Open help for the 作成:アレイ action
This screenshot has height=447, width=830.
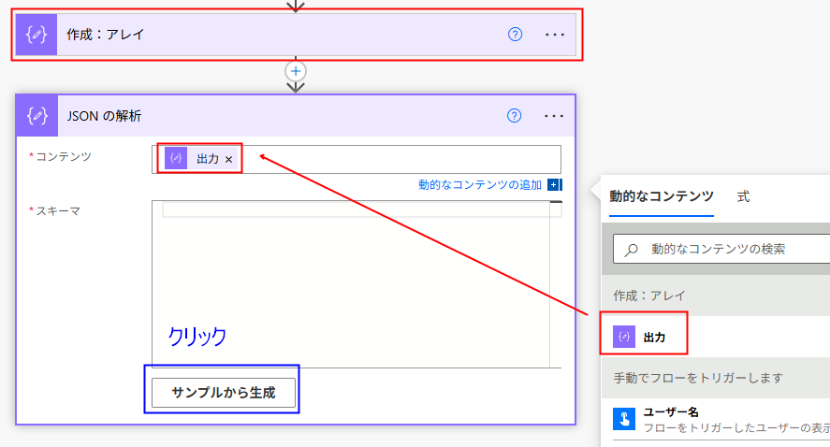515,35
